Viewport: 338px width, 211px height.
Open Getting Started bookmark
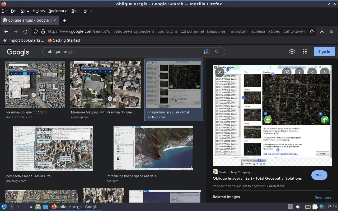pos(64,40)
